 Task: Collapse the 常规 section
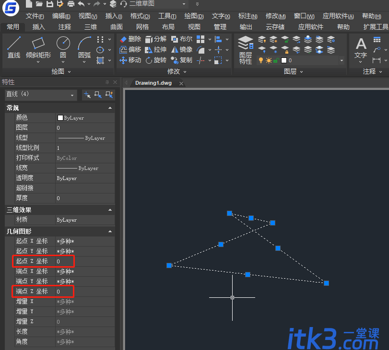[x=110, y=108]
